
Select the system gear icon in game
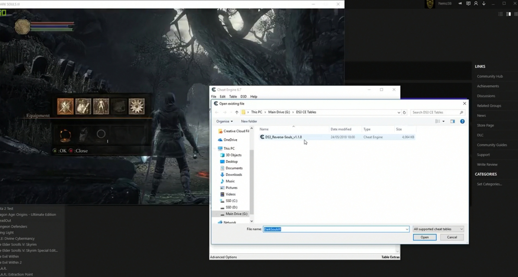coord(137,106)
